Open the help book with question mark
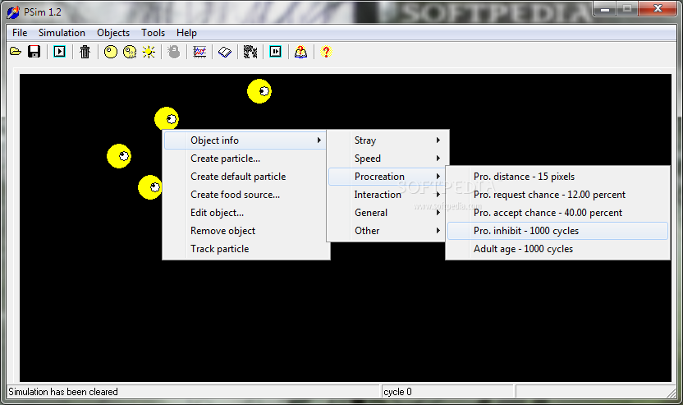The width and height of the screenshot is (683, 405). (300, 52)
